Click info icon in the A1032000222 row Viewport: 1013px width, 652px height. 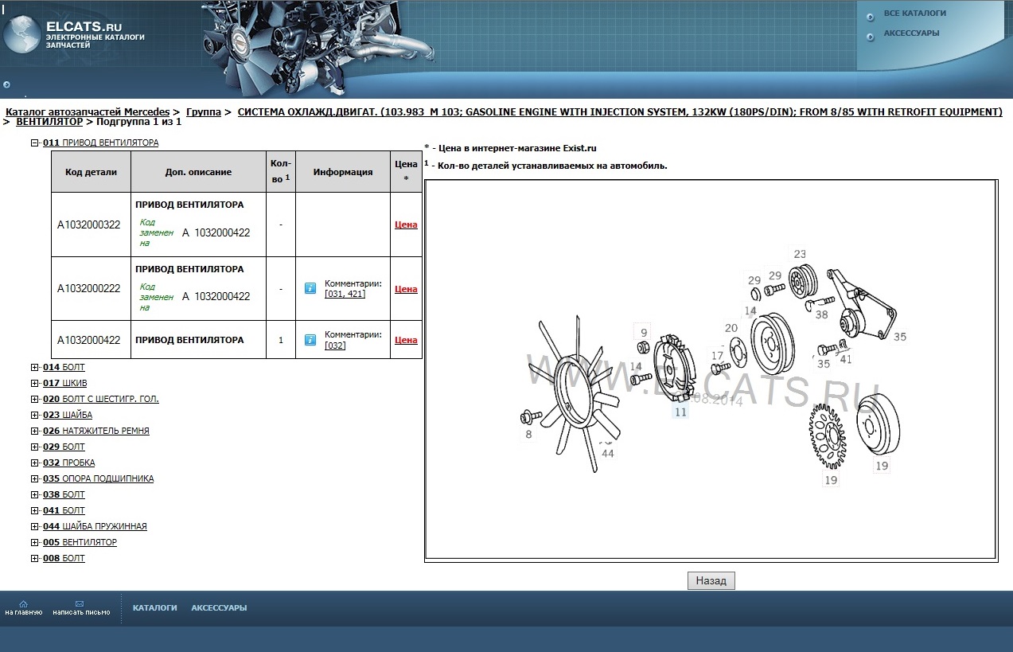tap(310, 288)
